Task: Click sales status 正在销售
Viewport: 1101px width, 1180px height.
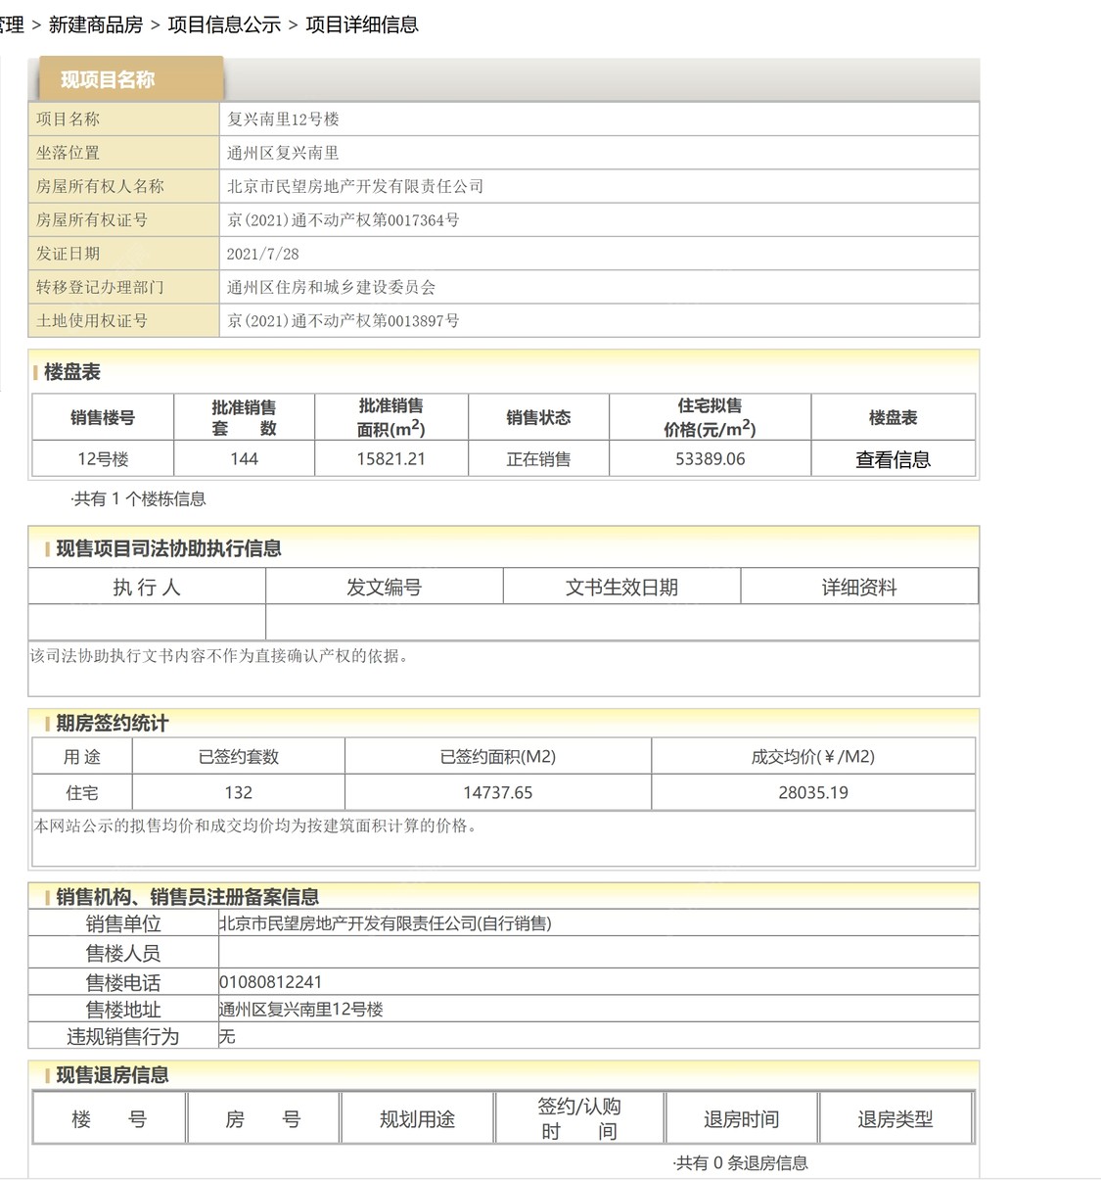Action: [538, 458]
